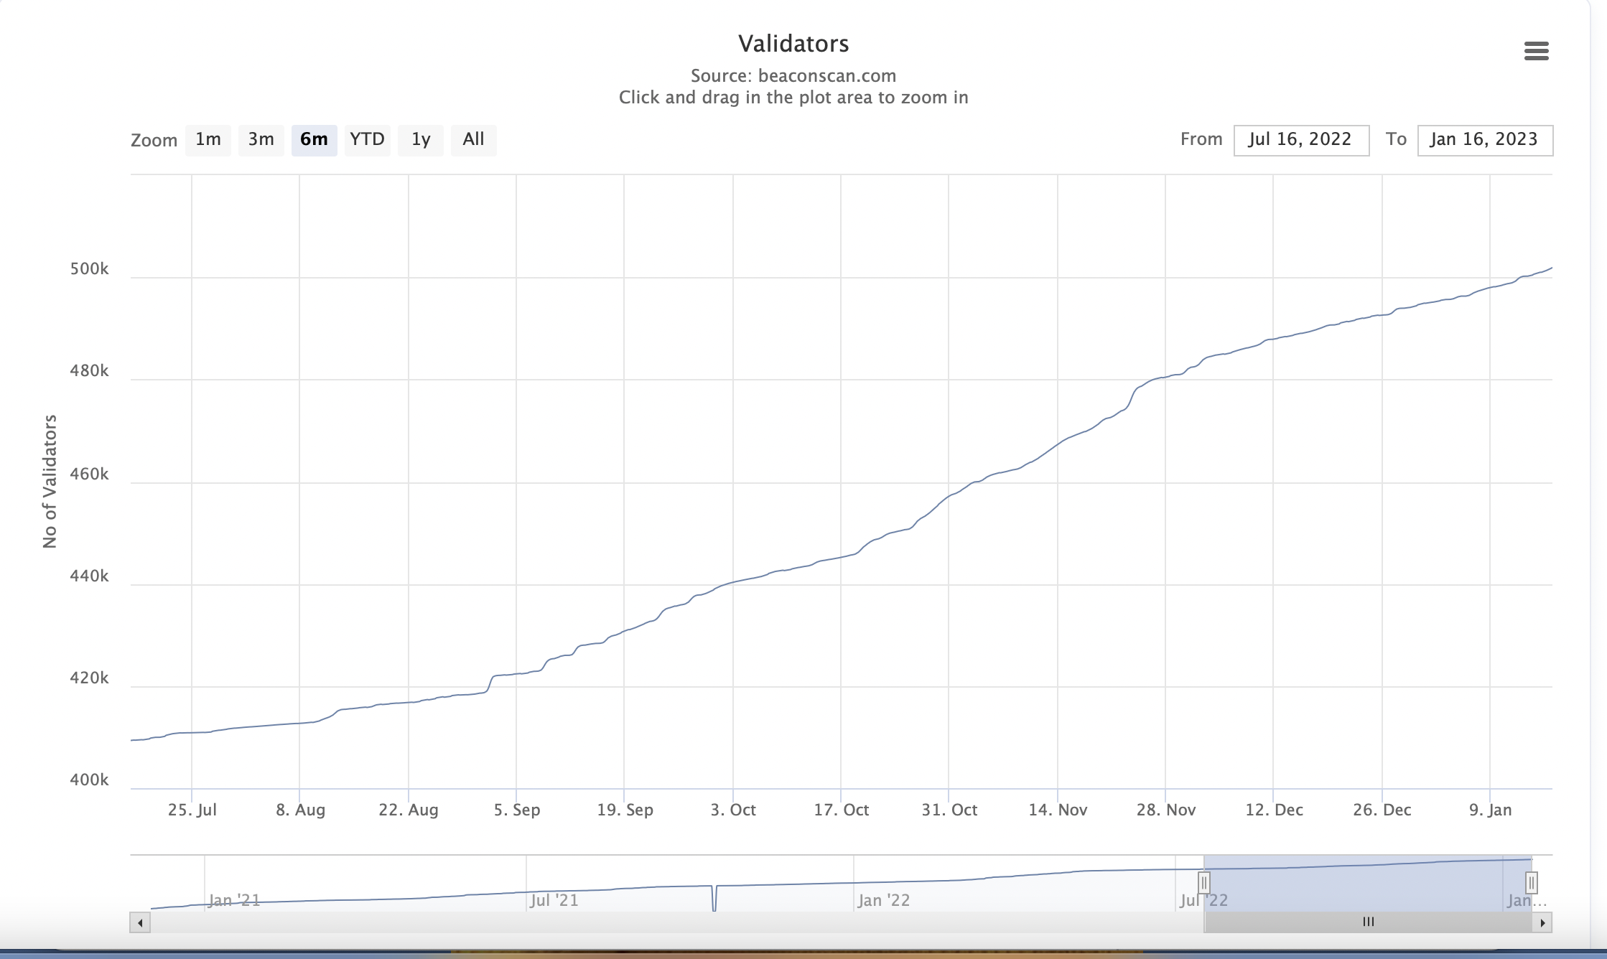1607x959 pixels.
Task: Click the navigator right scroll arrow
Action: tap(1542, 922)
